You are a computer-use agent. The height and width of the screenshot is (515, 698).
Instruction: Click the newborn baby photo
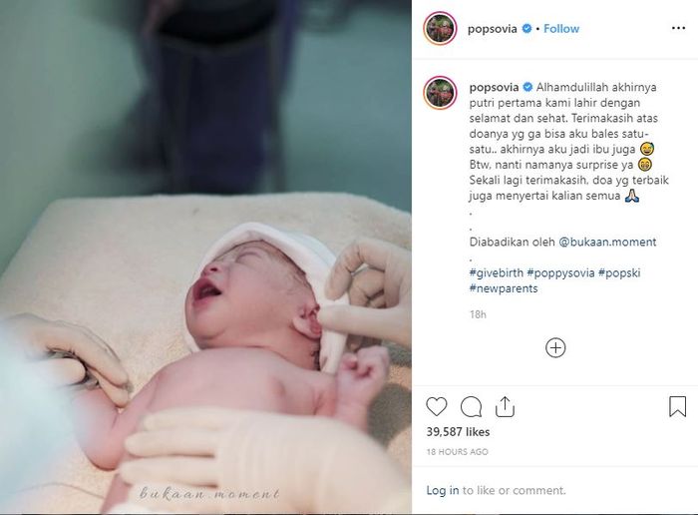205,257
